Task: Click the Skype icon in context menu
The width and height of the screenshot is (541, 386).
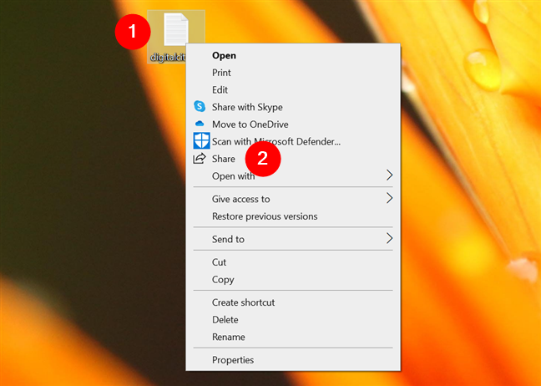Action: pos(200,107)
